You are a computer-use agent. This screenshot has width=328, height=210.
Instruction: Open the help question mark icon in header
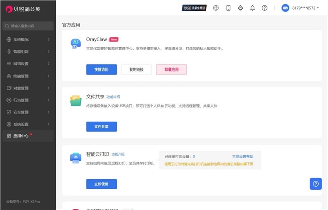click(x=264, y=8)
